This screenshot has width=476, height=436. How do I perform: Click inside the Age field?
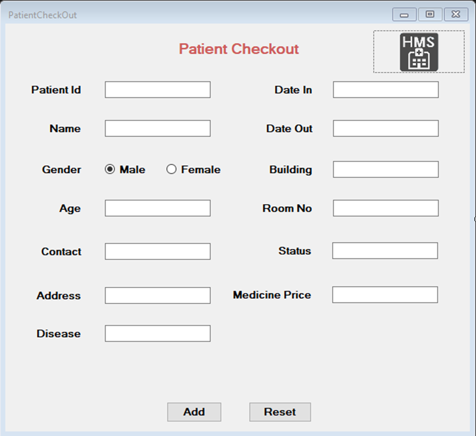coord(157,208)
